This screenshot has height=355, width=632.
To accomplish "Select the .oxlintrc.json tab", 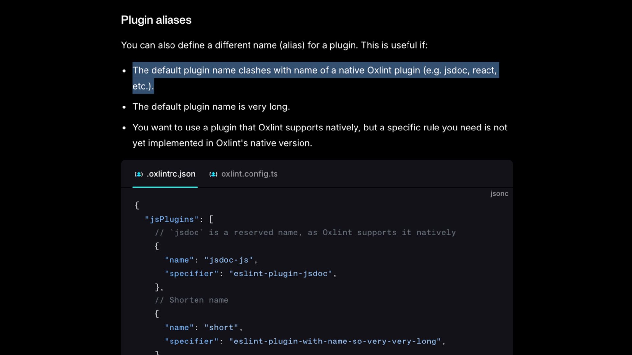I will pyautogui.click(x=171, y=174).
